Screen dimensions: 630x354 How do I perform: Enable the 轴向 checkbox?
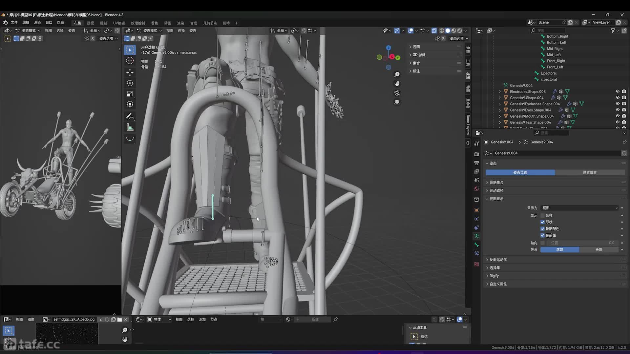click(x=542, y=243)
